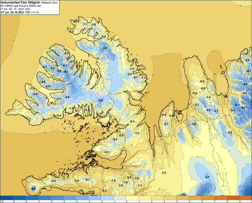Click the '-3.8' temperature value on the map
Screen dimensions: 252x203
59,71
